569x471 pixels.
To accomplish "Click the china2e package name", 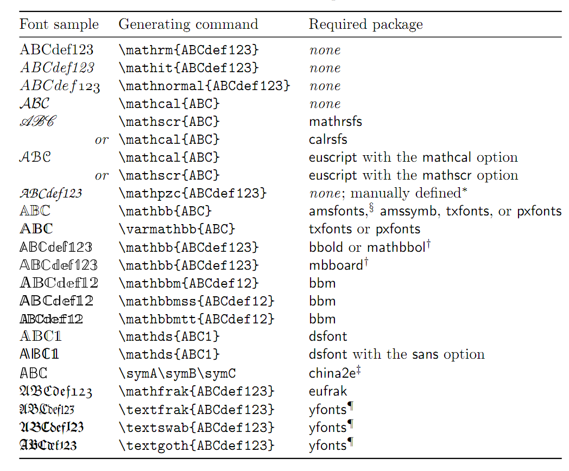I will [x=332, y=373].
